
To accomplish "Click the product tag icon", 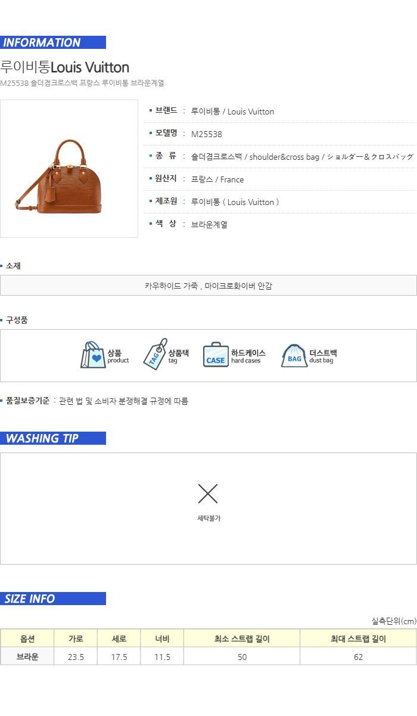I will tap(155, 354).
